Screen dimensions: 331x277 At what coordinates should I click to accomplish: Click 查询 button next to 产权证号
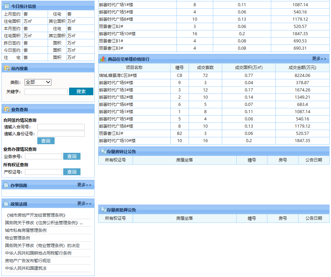[72, 172]
